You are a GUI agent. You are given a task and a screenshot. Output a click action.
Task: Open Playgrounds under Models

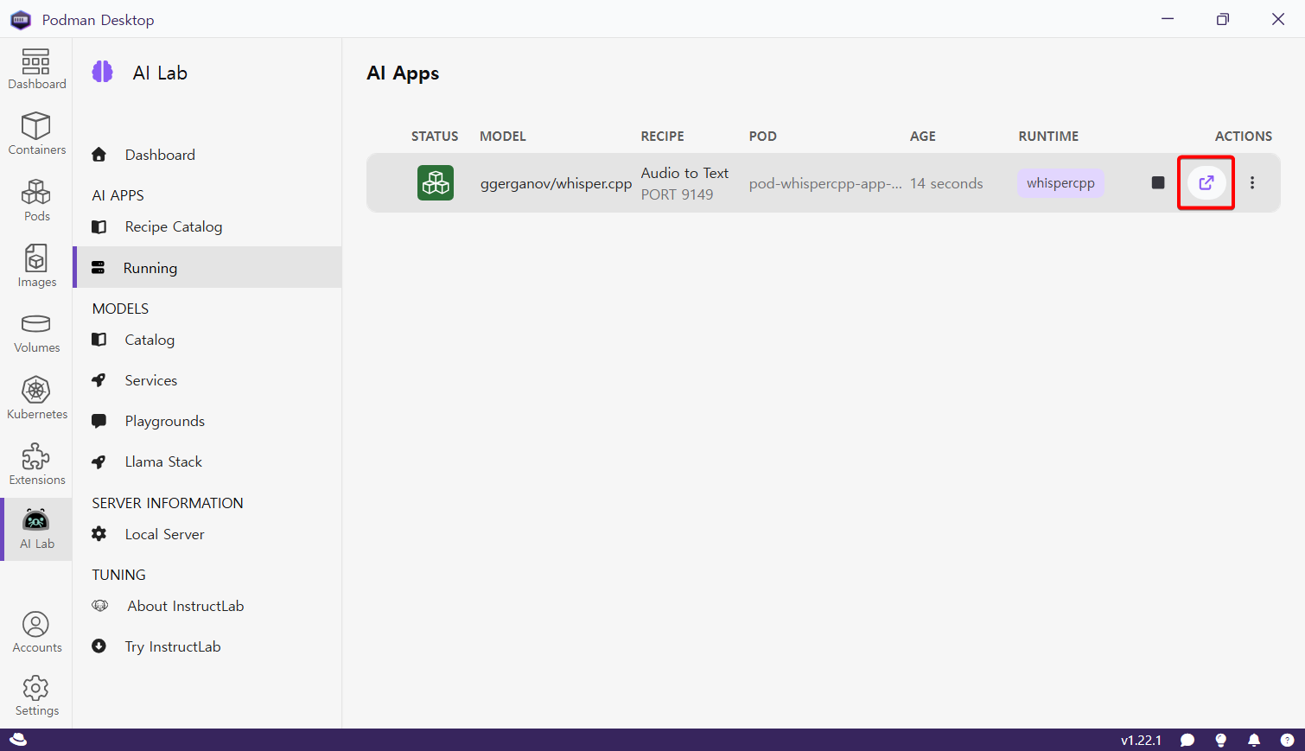tap(164, 421)
